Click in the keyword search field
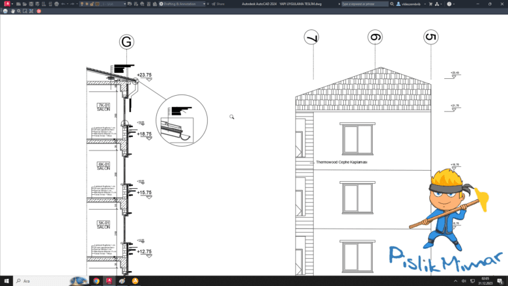 363,4
